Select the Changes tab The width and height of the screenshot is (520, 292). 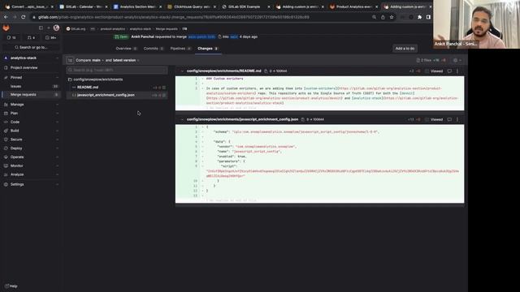click(208, 49)
